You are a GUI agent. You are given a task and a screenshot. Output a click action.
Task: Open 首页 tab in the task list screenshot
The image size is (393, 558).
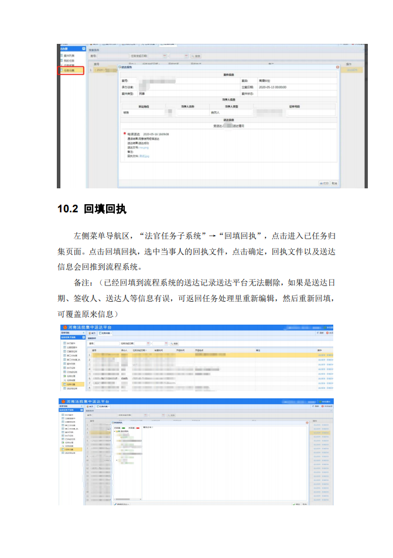(91, 333)
